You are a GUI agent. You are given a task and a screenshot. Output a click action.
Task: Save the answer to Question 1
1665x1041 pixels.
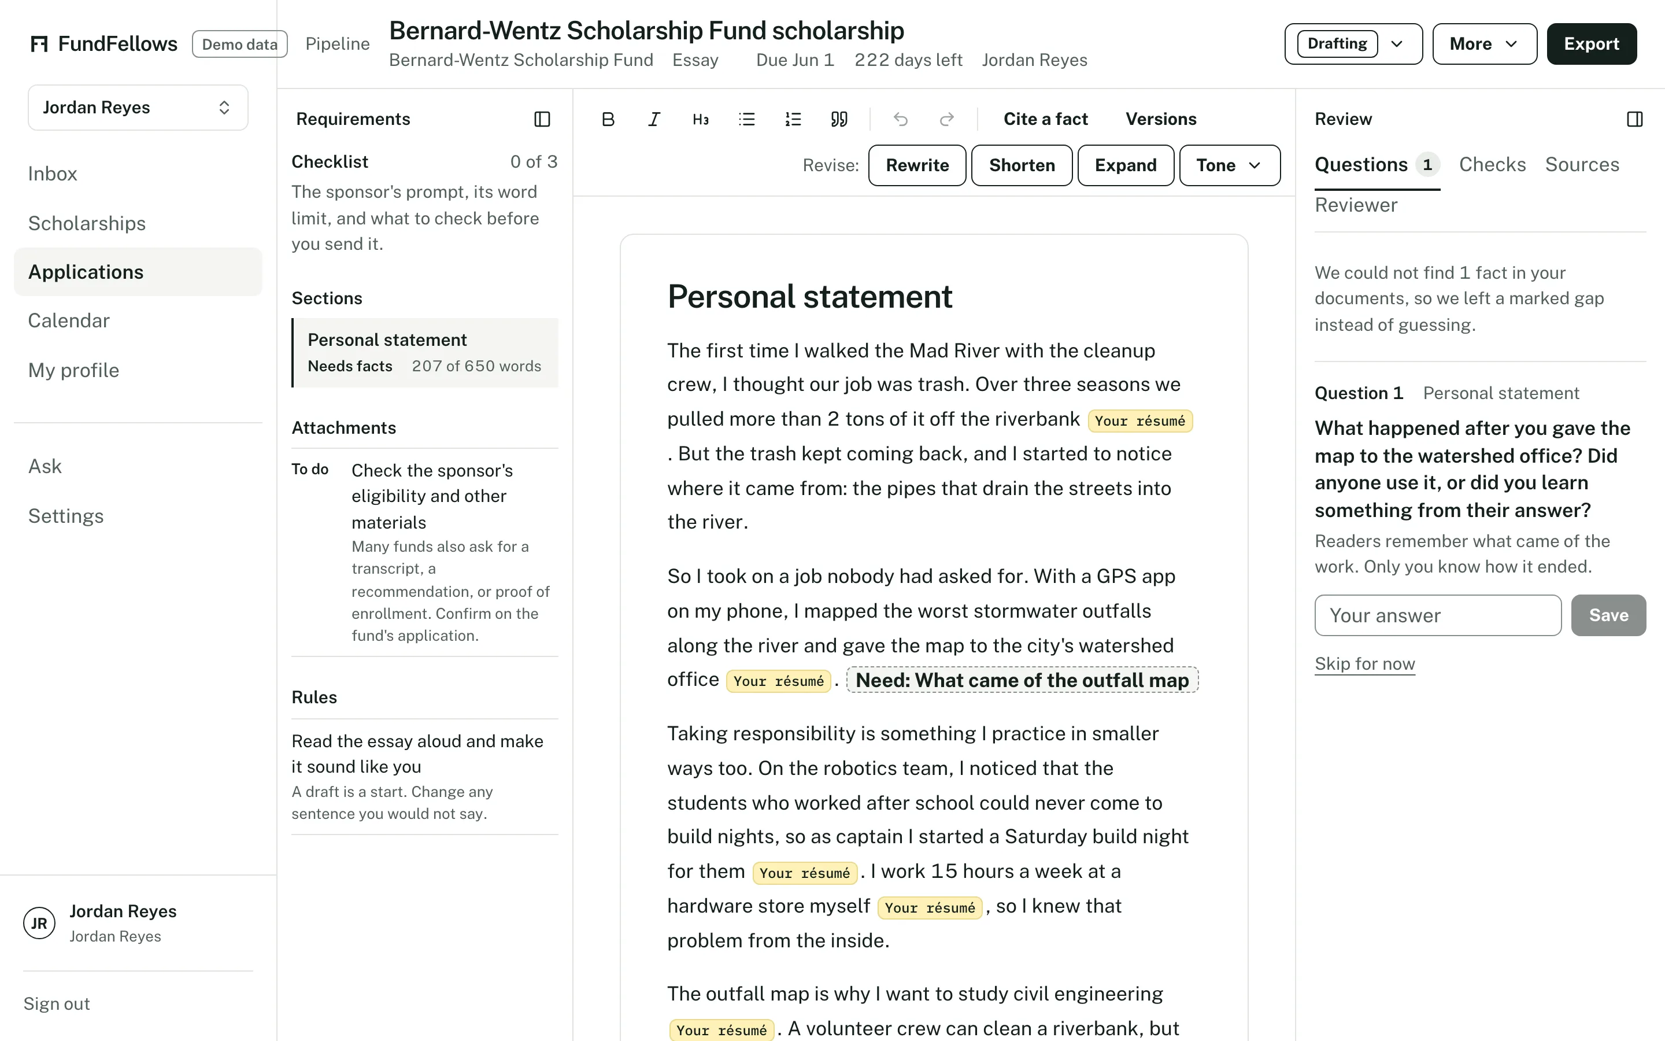click(1608, 615)
